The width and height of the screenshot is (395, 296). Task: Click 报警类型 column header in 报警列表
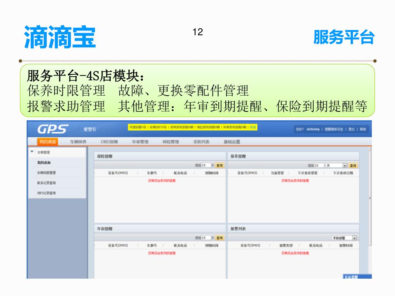tap(286, 246)
